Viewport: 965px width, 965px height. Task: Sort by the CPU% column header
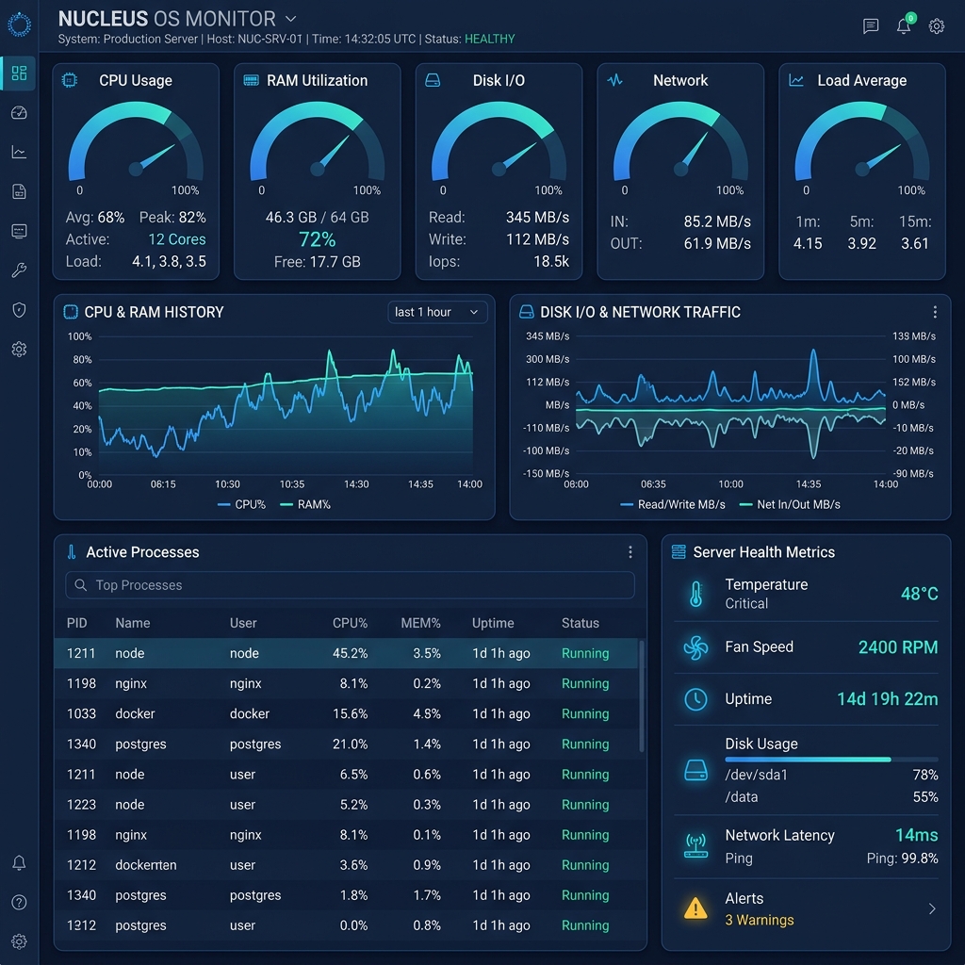350,623
